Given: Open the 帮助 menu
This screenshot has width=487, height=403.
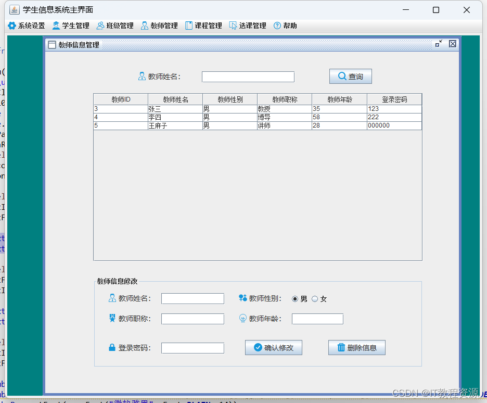Looking at the screenshot, I should (285, 26).
